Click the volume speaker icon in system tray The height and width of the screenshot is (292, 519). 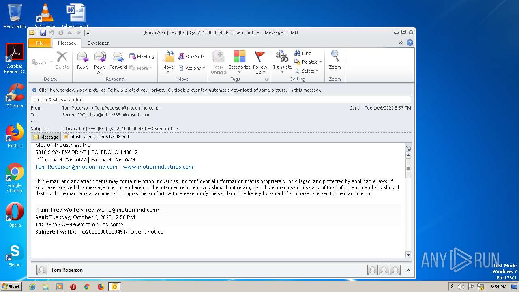pyautogui.click(x=461, y=287)
